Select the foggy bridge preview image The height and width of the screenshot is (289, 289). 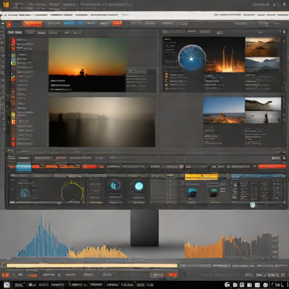click(102, 122)
